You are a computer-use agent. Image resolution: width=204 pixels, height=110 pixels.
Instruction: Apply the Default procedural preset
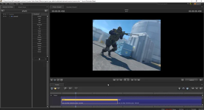(39, 16)
